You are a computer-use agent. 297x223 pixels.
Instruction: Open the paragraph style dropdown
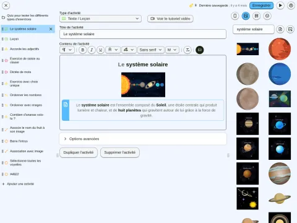point(67,50)
